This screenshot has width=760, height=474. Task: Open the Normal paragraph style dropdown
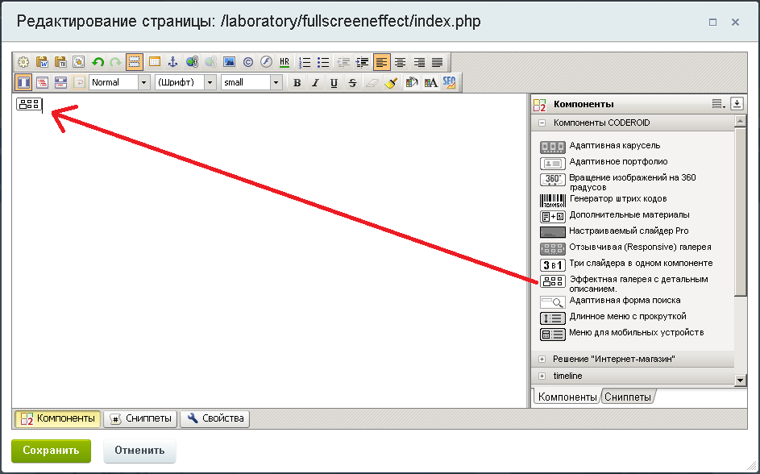(x=120, y=82)
